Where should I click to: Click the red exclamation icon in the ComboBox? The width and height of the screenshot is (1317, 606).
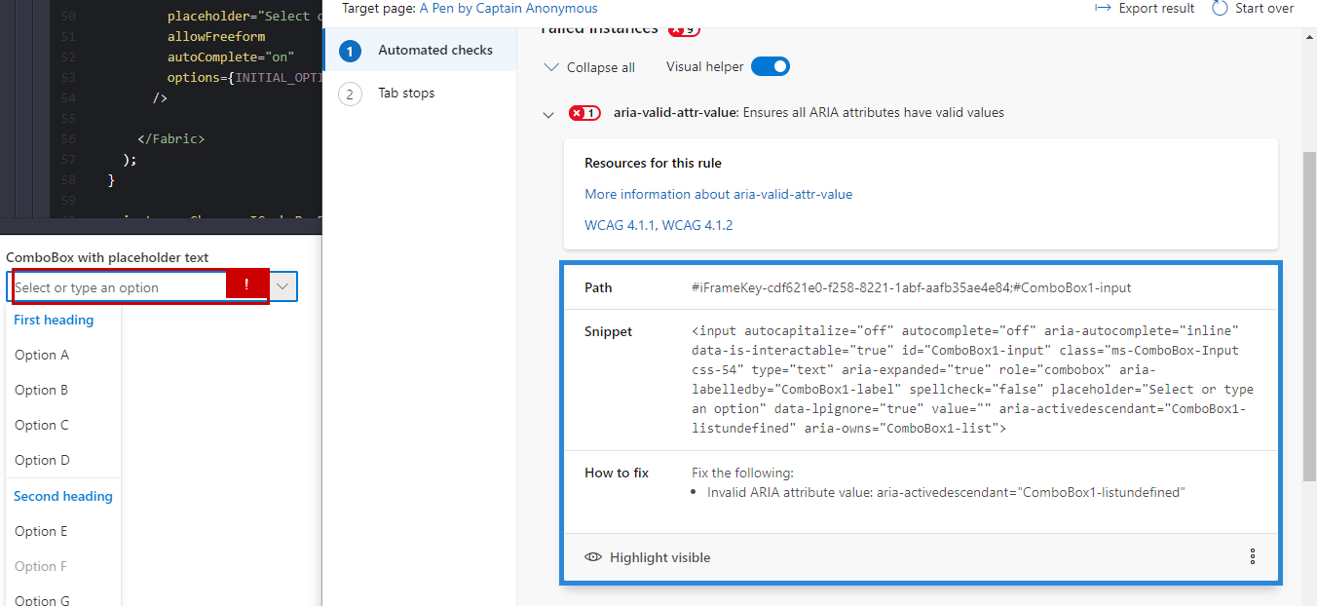coord(246,285)
